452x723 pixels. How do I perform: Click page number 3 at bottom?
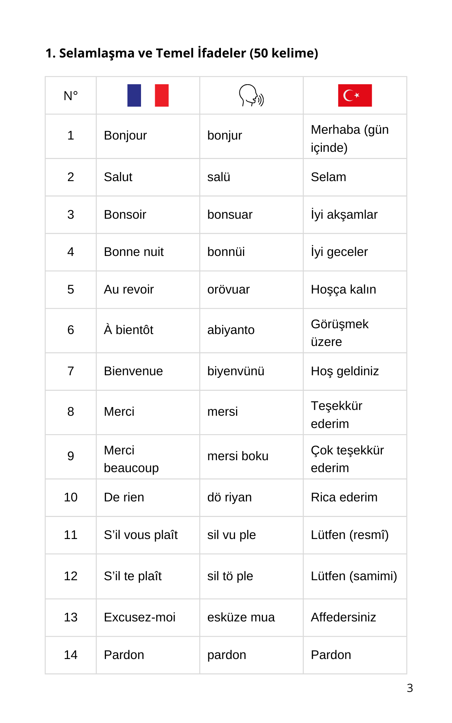click(410, 688)
